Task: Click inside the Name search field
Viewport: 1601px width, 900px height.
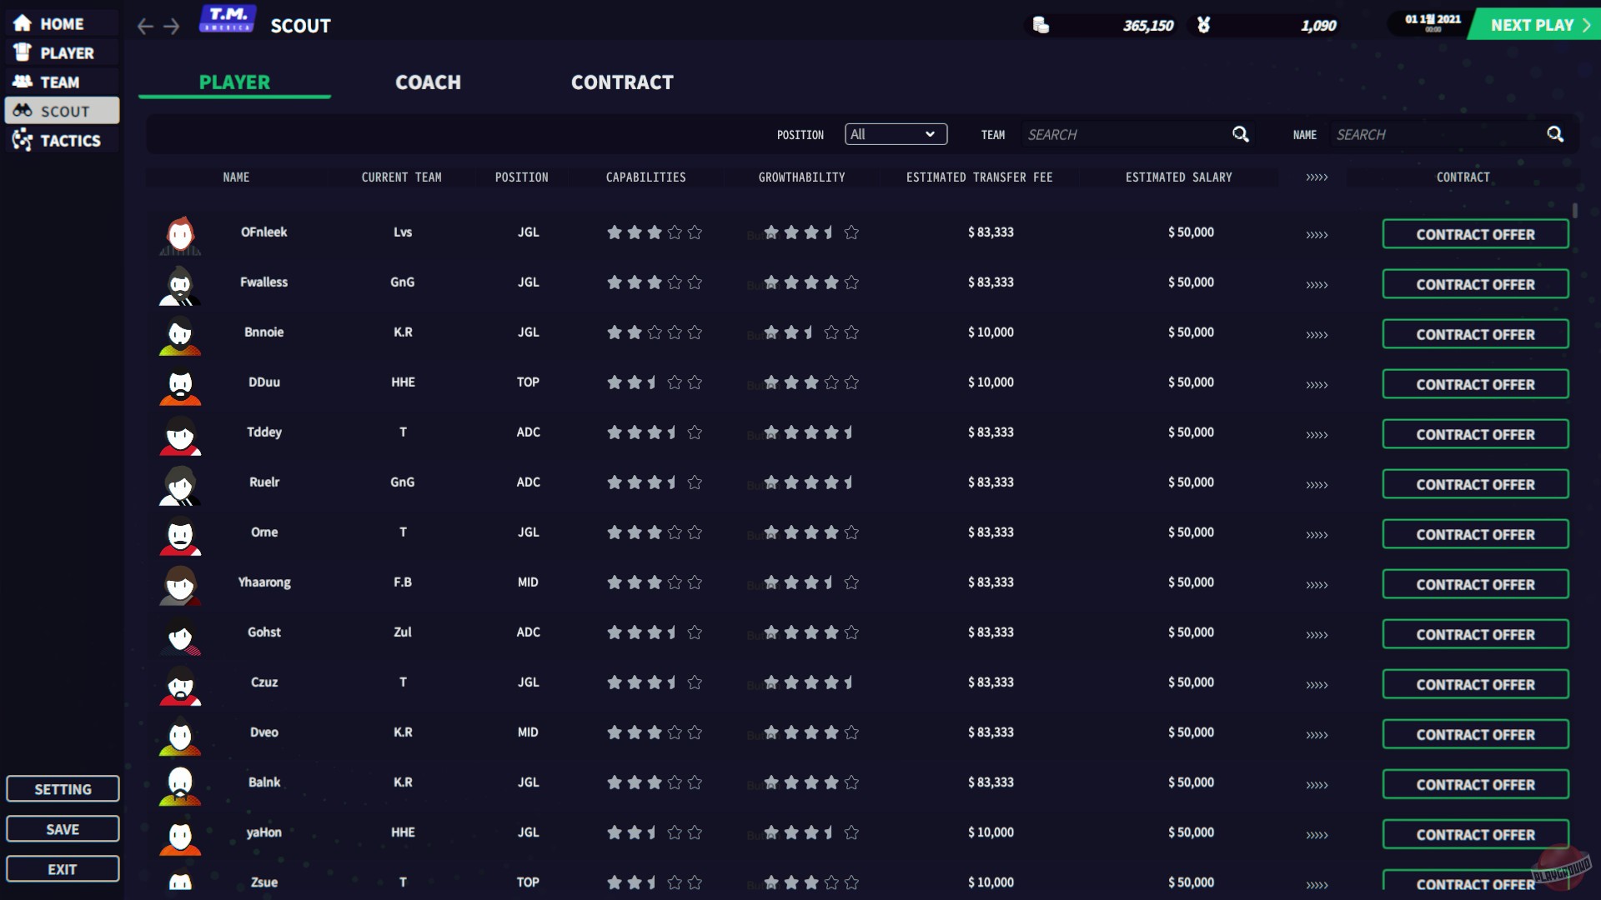Action: (1434, 134)
